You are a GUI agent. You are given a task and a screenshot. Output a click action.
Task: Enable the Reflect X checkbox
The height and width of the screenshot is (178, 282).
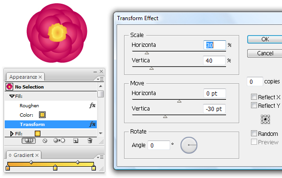[254, 97]
